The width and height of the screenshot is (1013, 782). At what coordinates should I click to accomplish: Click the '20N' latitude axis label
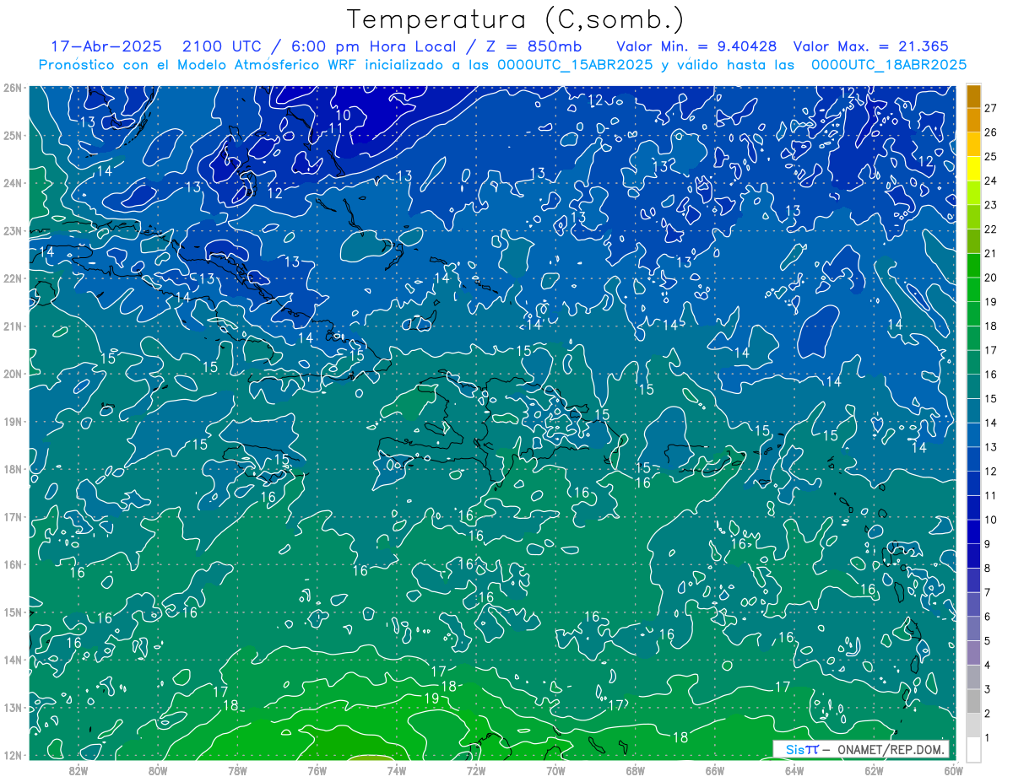[12, 374]
